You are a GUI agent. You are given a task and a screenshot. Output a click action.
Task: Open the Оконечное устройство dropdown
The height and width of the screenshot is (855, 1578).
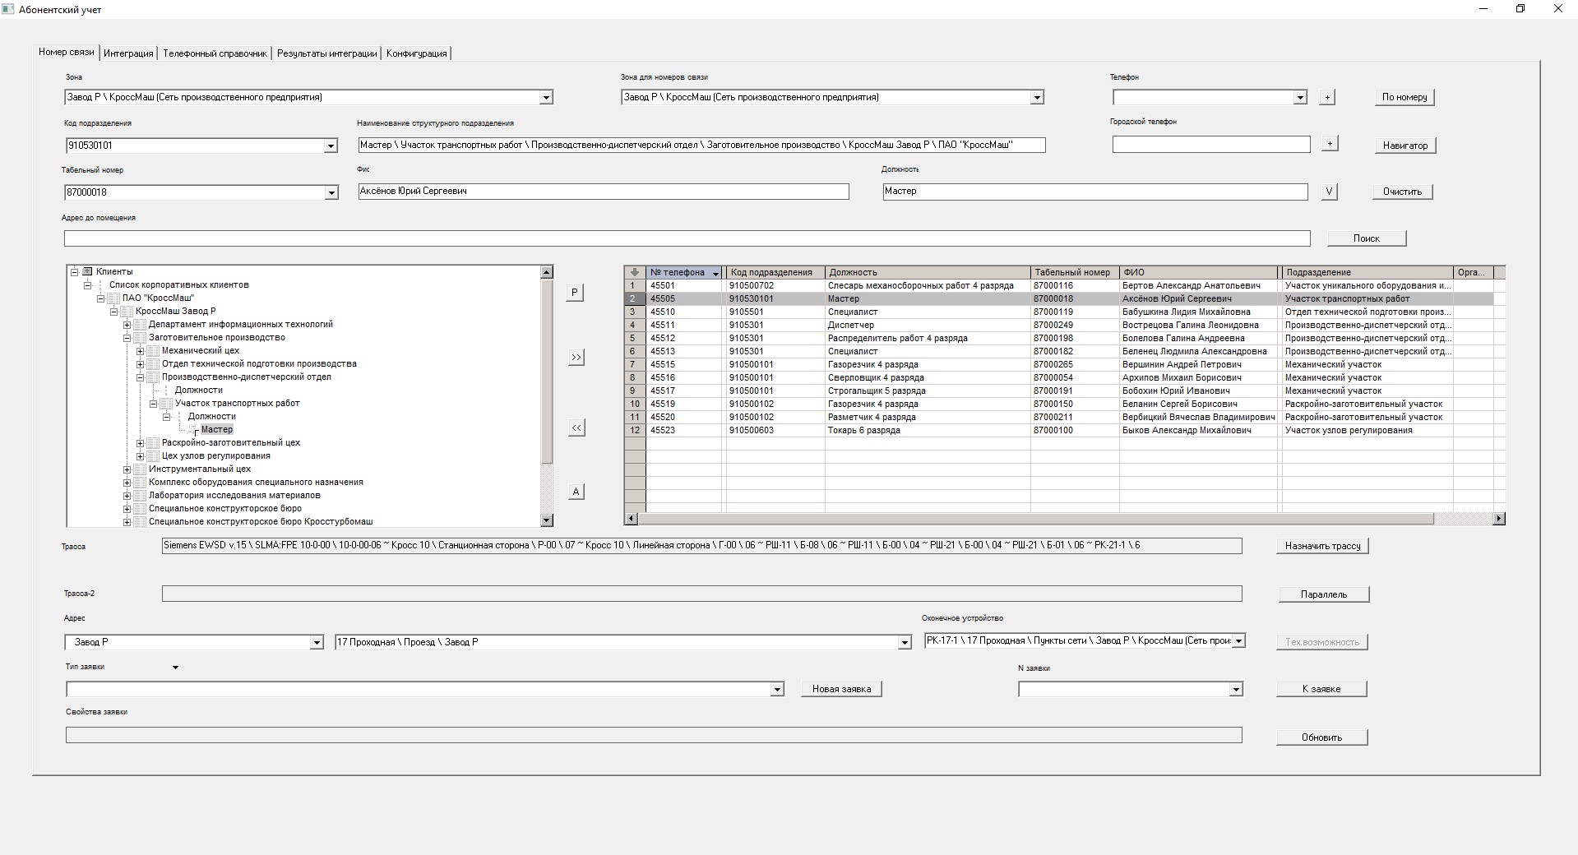(x=1239, y=641)
